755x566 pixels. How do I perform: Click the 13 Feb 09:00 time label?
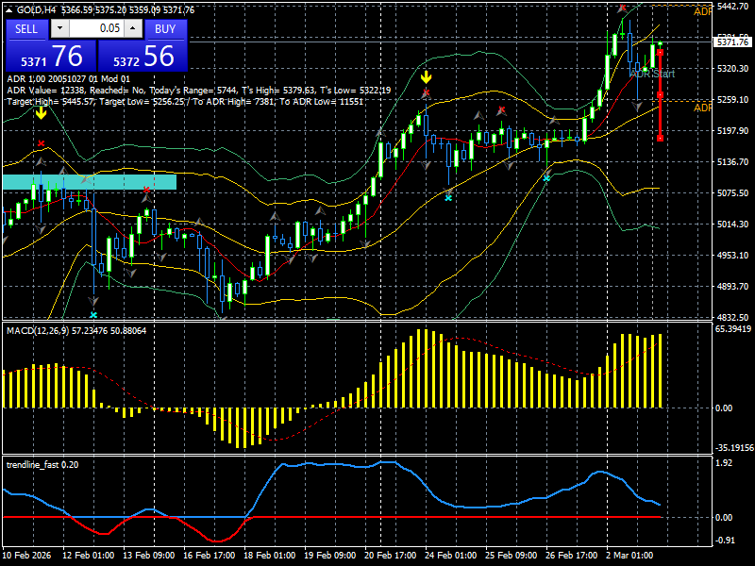pyautogui.click(x=148, y=556)
